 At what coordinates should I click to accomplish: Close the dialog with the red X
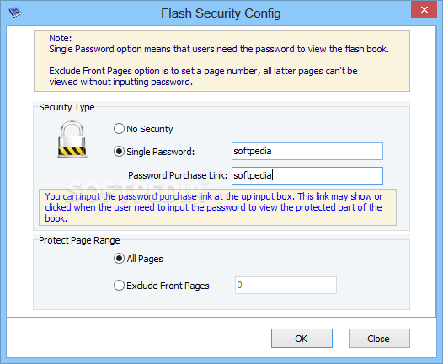pos(424,10)
